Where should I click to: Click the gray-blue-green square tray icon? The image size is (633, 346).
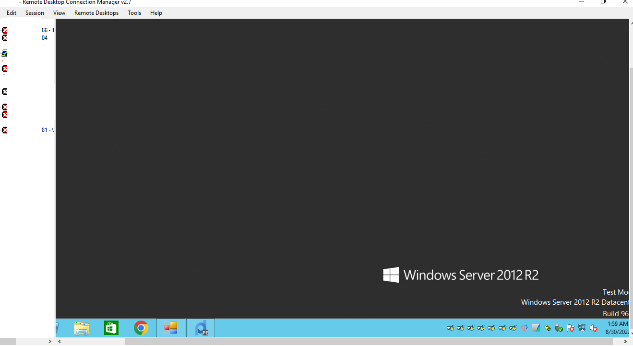coord(536,328)
